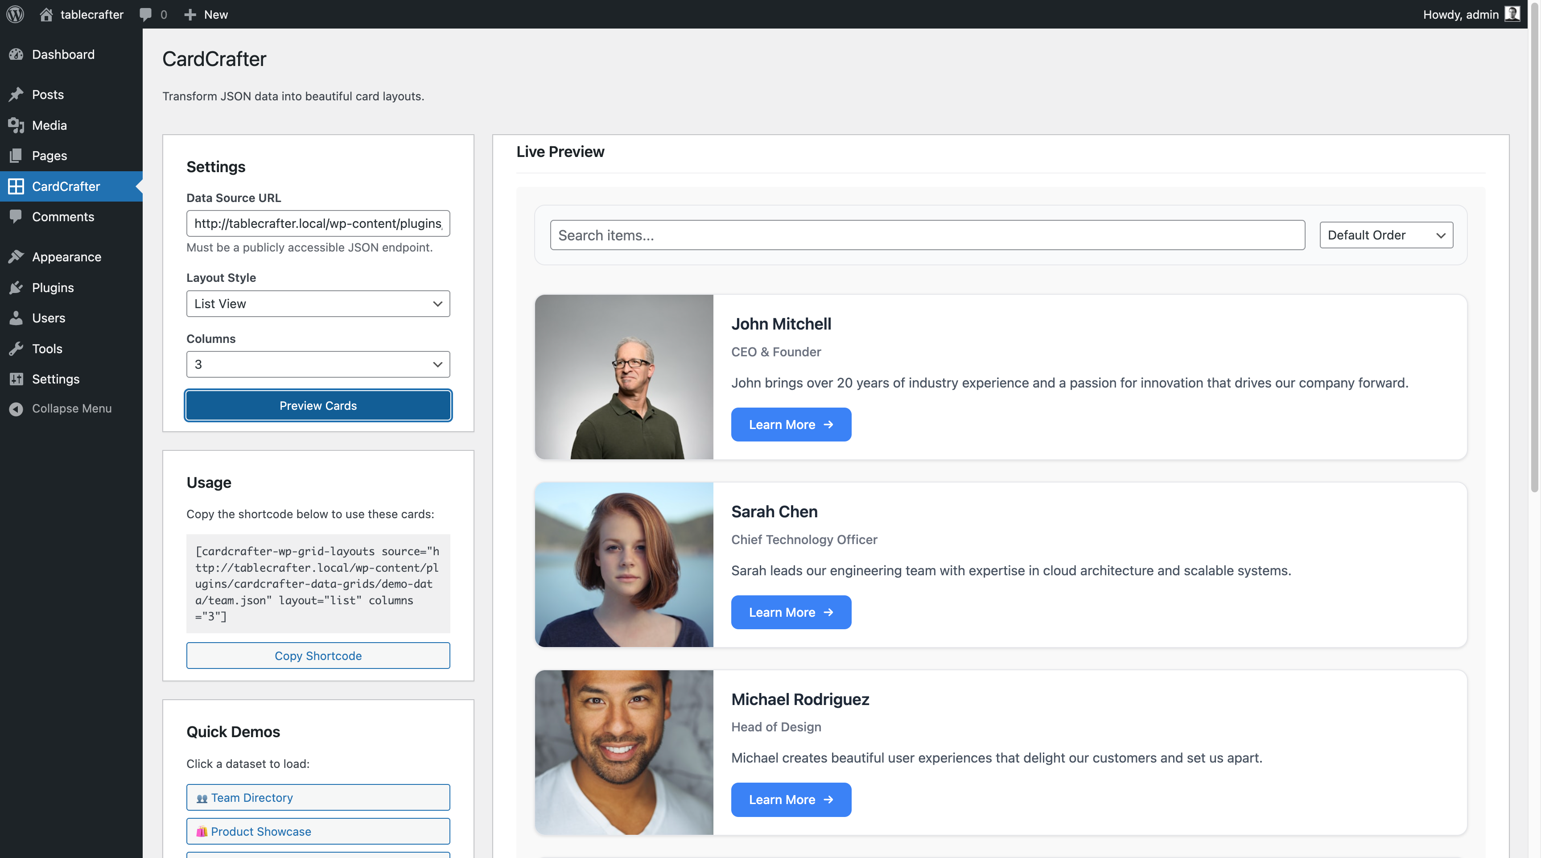Image resolution: width=1541 pixels, height=858 pixels.
Task: Click the Tools wrench icon in sidebar
Action: (16, 349)
